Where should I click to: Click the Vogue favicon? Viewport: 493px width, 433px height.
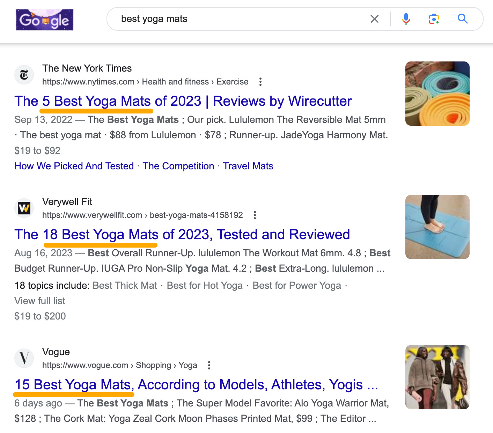click(x=24, y=358)
